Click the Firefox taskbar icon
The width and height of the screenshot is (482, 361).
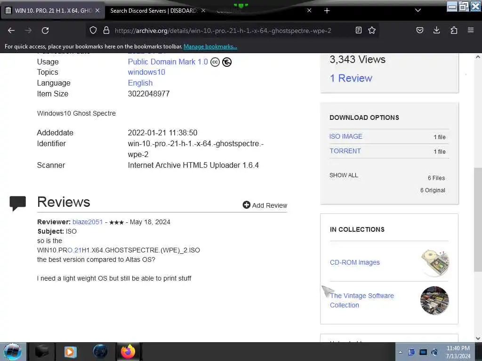click(128, 352)
